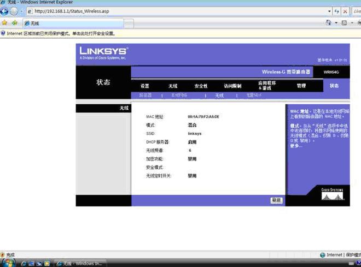Click the Add to Favorites star icon
The width and height of the screenshot is (361, 267).
click(15, 23)
